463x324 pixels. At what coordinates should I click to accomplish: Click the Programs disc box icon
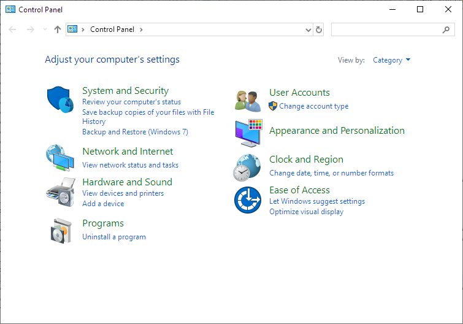[60, 229]
